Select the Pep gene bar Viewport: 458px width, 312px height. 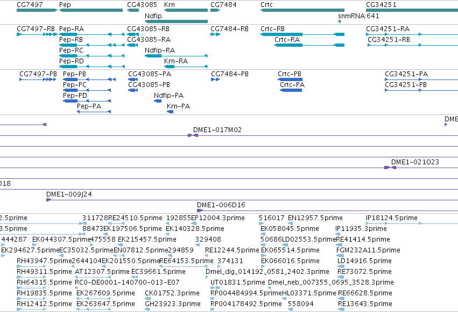[x=91, y=10]
